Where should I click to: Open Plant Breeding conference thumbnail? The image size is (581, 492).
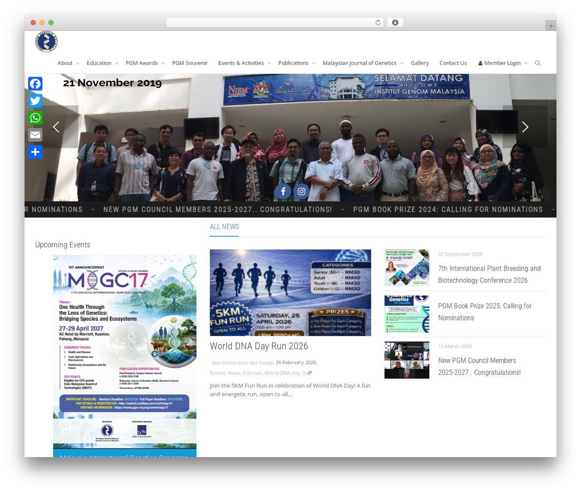click(x=407, y=268)
